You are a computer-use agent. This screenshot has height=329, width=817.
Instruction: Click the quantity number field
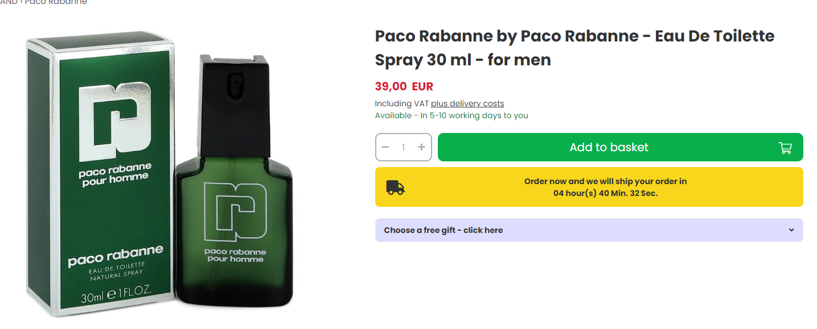pos(403,147)
